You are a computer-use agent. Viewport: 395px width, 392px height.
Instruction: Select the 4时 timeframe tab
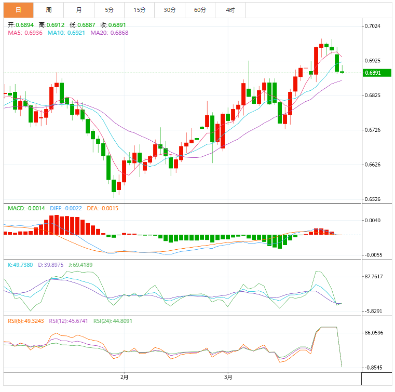230,10
